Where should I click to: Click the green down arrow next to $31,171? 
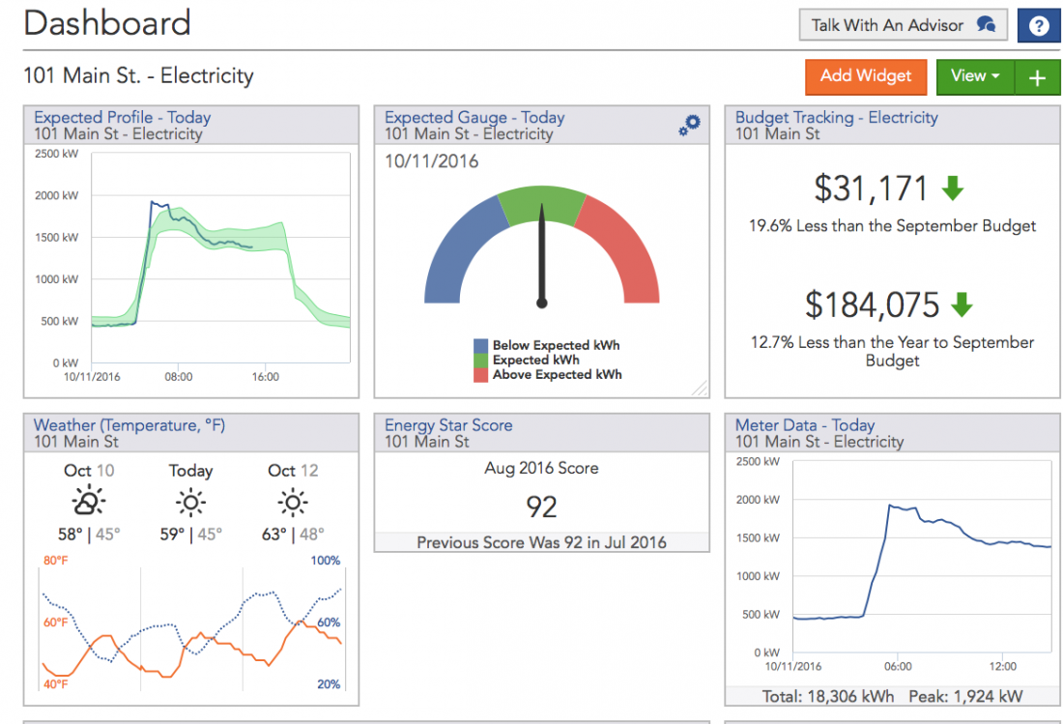[x=953, y=188]
